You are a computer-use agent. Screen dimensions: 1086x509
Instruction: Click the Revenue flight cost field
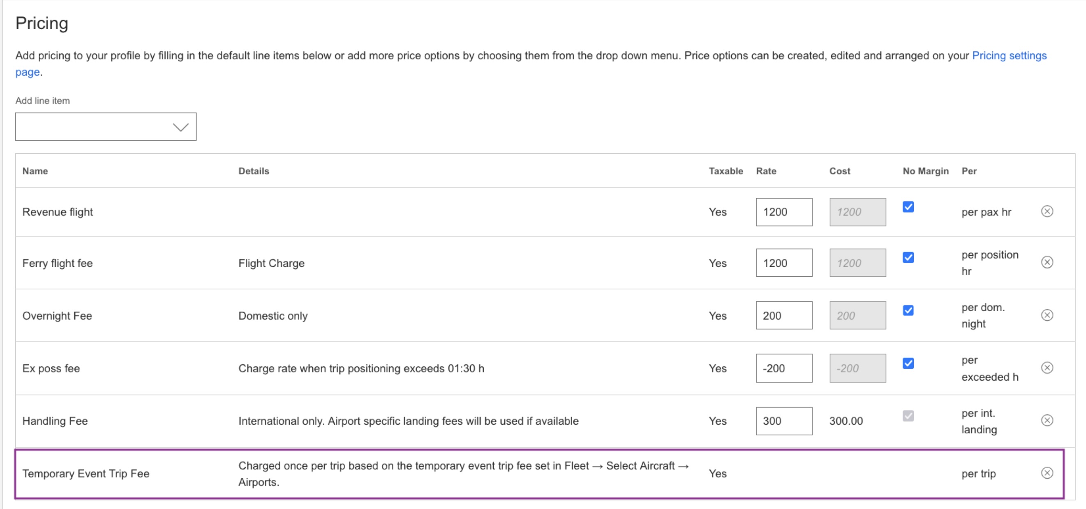(x=857, y=212)
